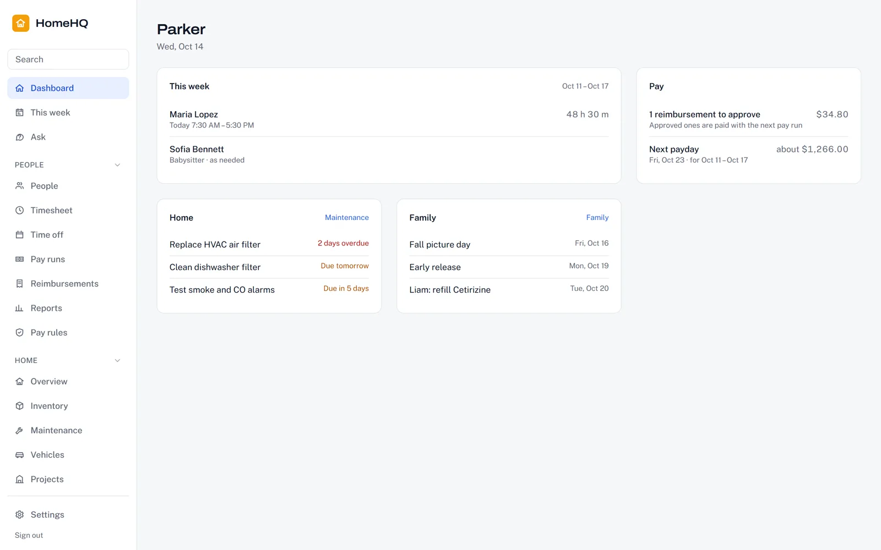Viewport: 881px width, 550px height.
Task: Click the People users icon
Action: (x=20, y=186)
